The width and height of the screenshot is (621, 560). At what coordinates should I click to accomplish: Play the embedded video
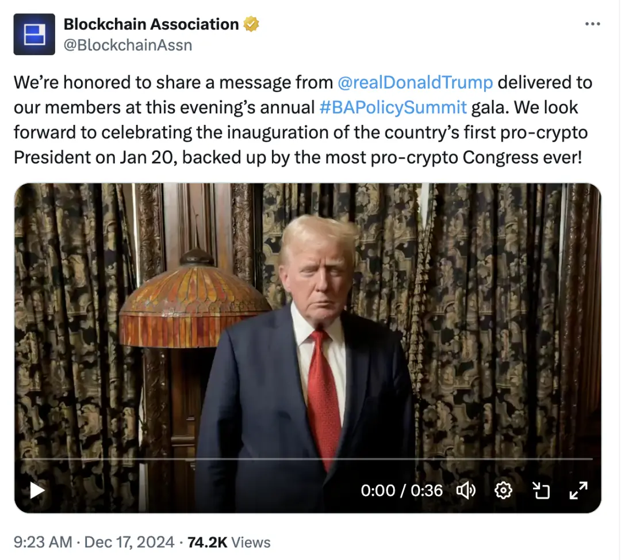(37, 490)
